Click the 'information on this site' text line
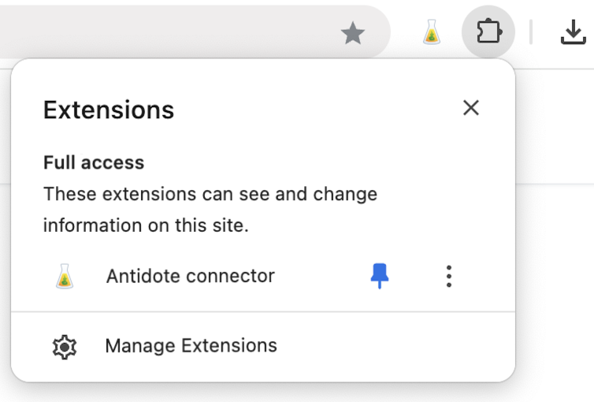 (x=146, y=226)
